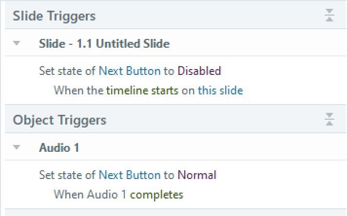Click 'When the' text before timeline starts

point(78,90)
